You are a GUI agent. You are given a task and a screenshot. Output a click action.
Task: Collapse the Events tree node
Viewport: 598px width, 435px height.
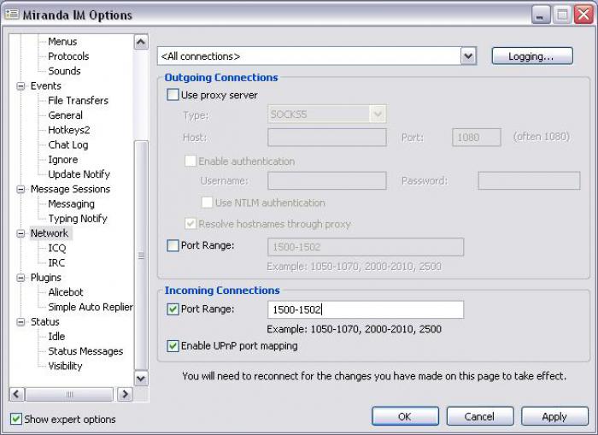(21, 85)
